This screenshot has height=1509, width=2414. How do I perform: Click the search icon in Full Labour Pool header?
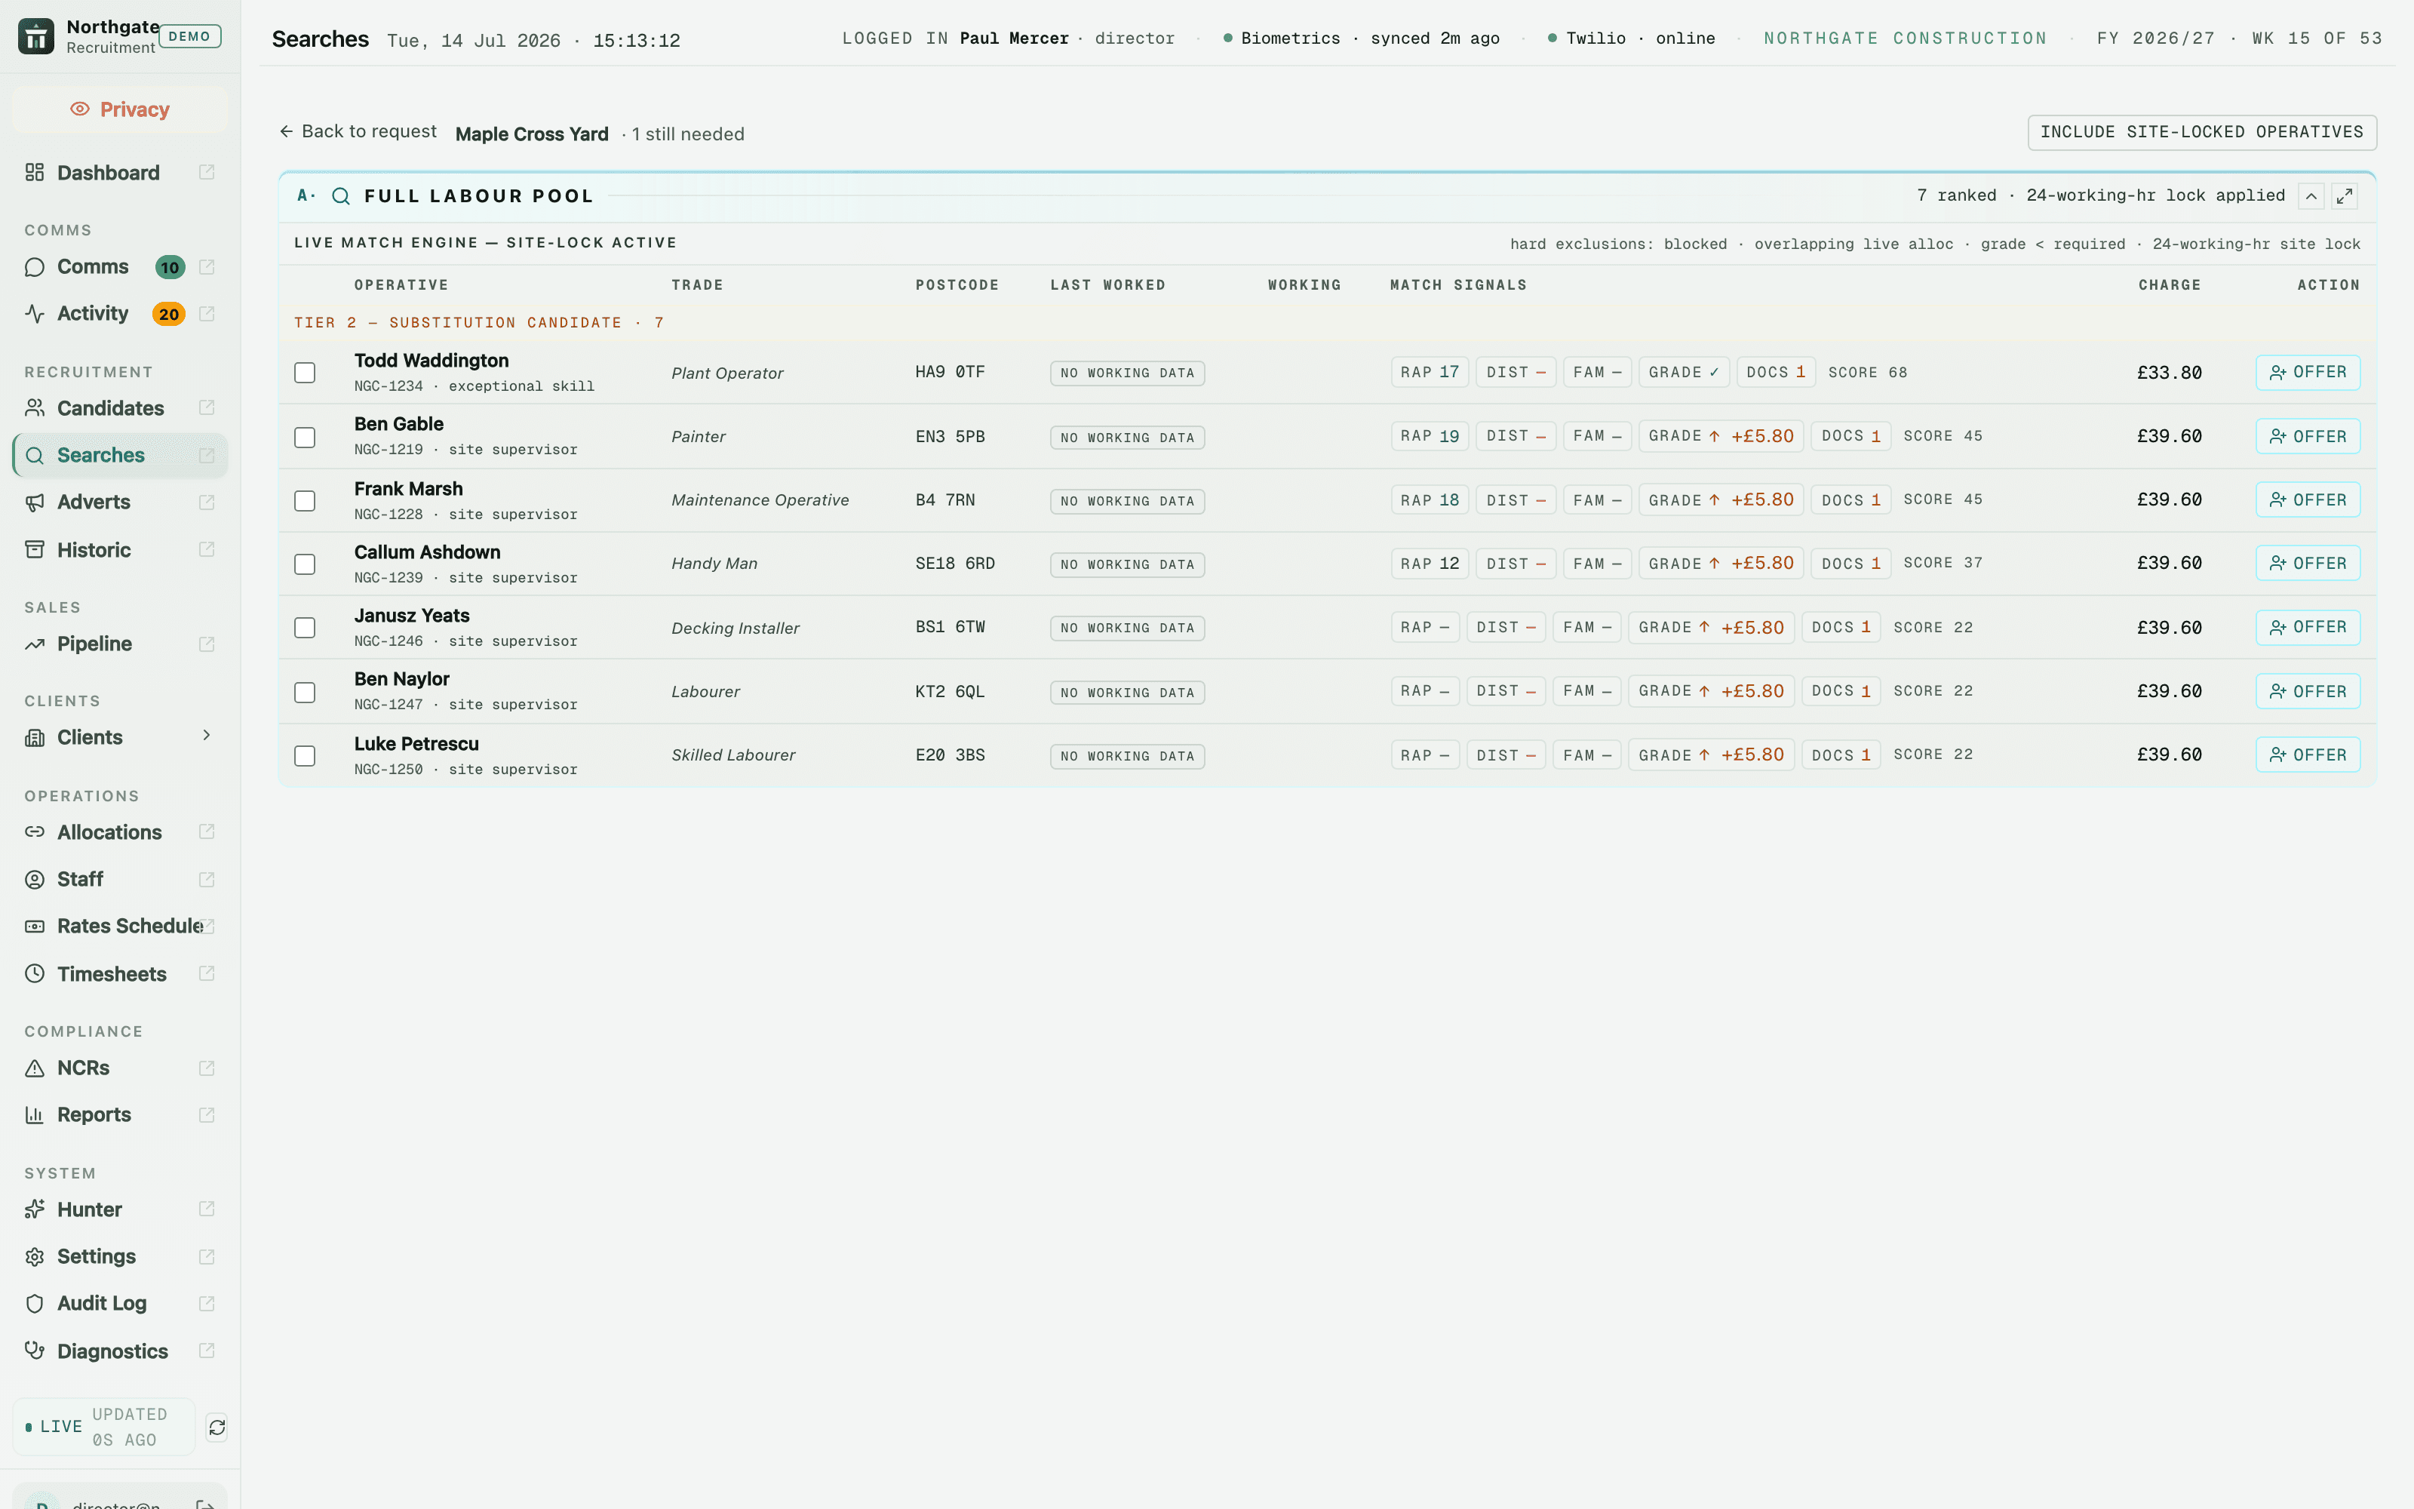click(341, 195)
